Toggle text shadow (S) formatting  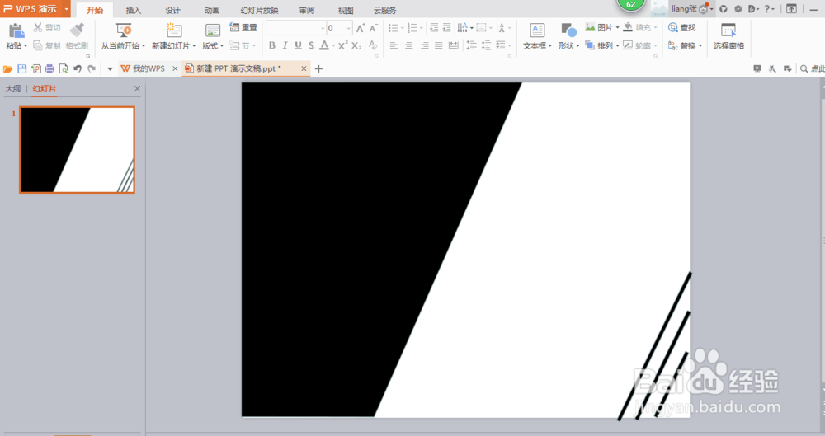click(x=312, y=46)
